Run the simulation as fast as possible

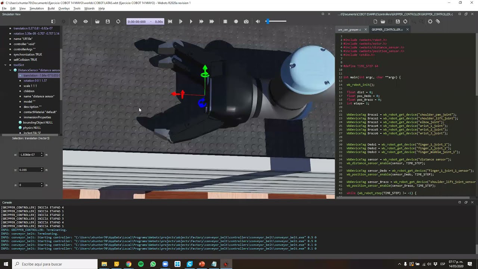[212, 22]
